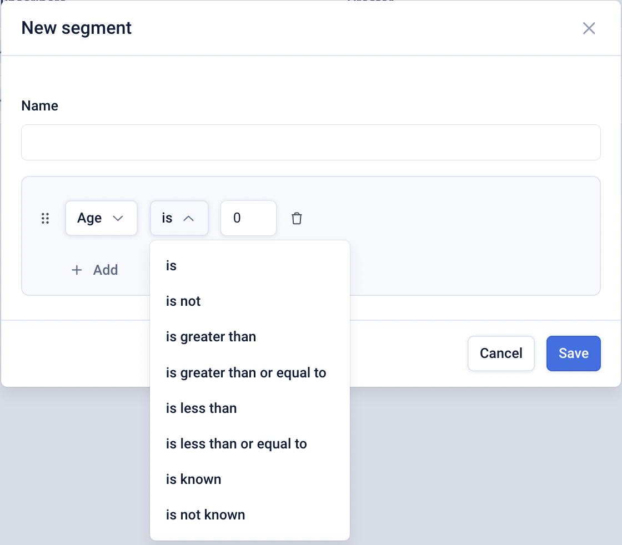Click the plus icon next to Add
This screenshot has height=545, width=622.
coord(77,270)
